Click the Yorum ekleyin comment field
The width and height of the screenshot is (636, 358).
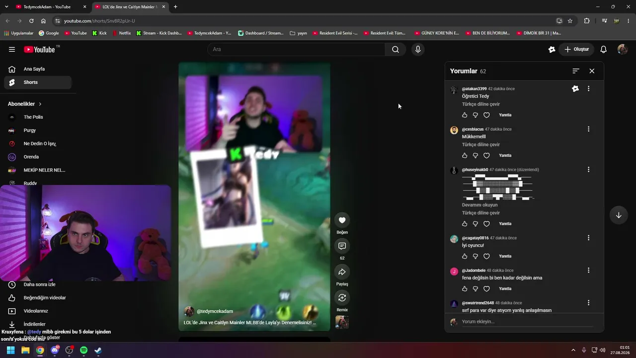[x=527, y=322]
